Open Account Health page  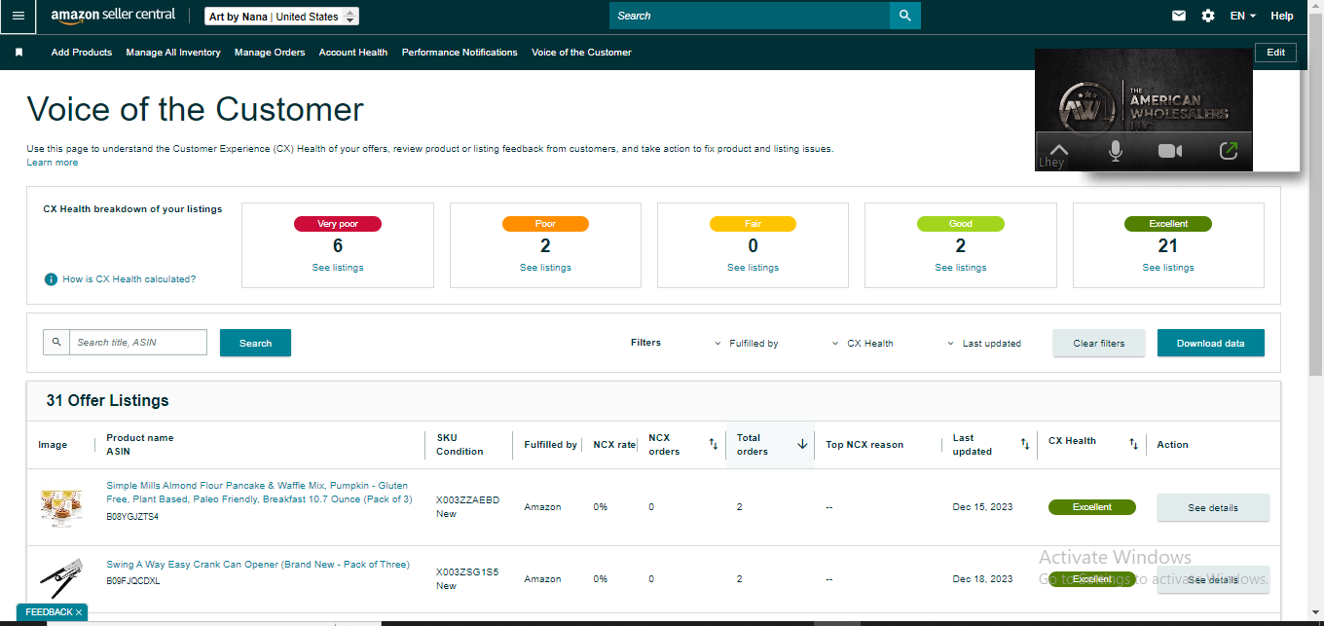click(353, 53)
